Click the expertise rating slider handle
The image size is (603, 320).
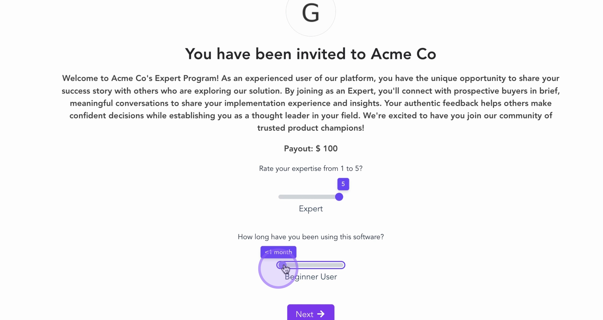[x=339, y=197]
